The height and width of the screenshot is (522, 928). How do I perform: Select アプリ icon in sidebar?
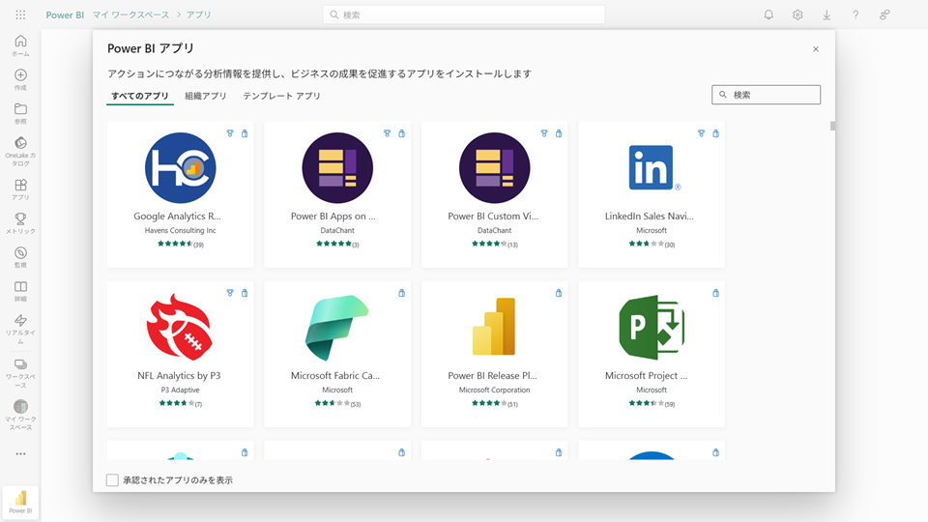tap(20, 185)
